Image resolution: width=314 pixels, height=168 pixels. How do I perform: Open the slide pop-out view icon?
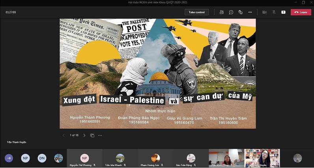coord(92,135)
